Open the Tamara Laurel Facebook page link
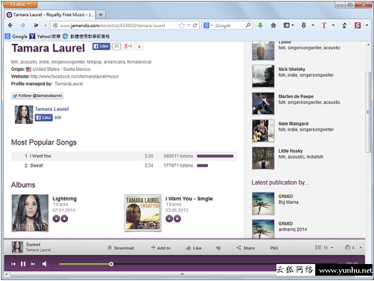Screen dimensions: 374x281 [x=52, y=109]
